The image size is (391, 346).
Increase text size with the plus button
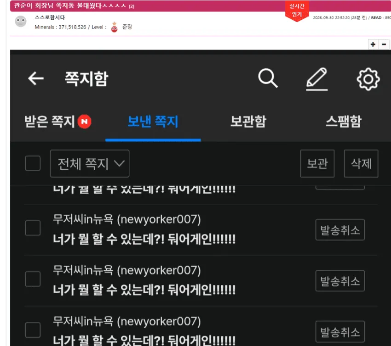pyautogui.click(x=373, y=44)
